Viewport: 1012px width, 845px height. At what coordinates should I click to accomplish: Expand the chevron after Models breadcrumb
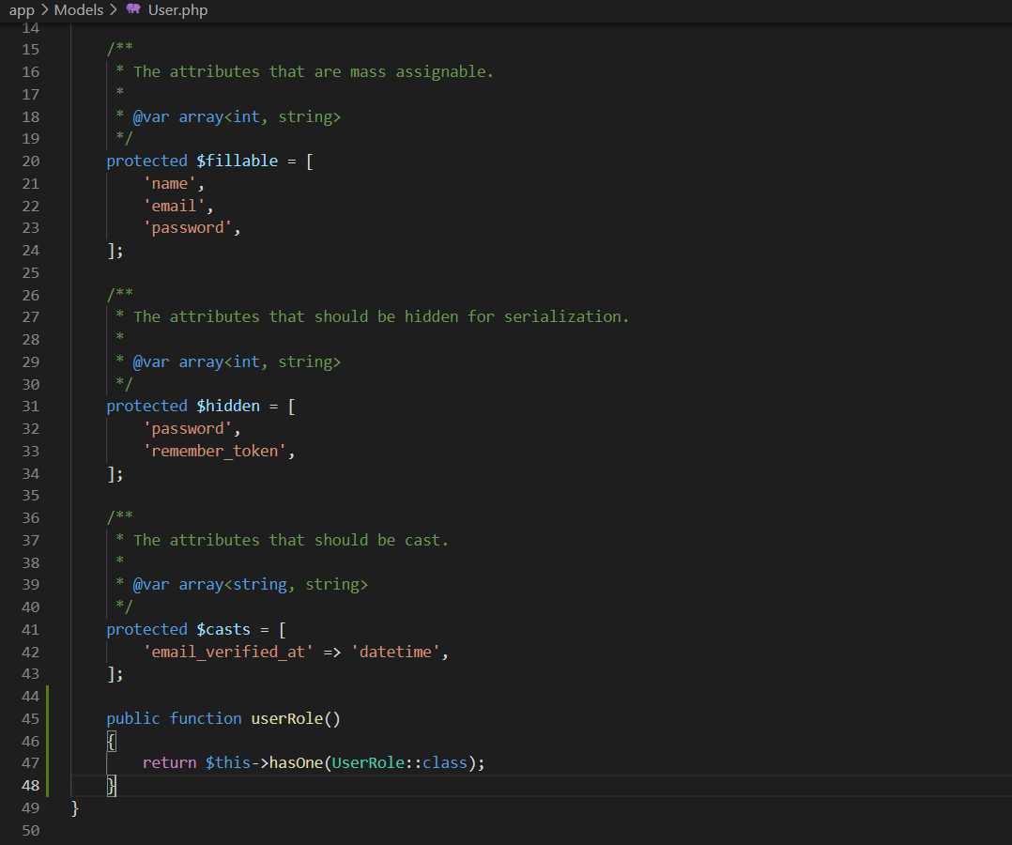(114, 9)
